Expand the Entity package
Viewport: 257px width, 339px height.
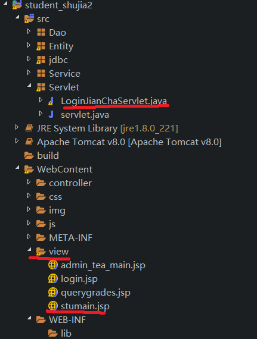tap(29, 45)
